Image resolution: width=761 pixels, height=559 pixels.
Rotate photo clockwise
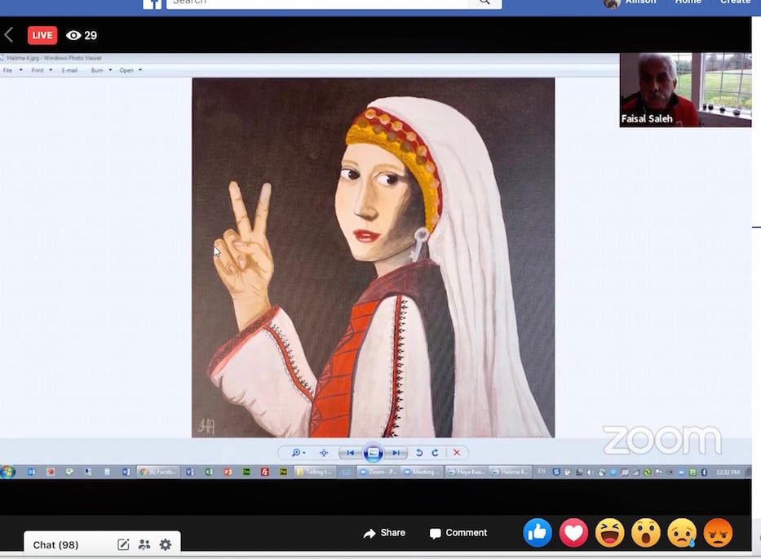pyautogui.click(x=436, y=453)
